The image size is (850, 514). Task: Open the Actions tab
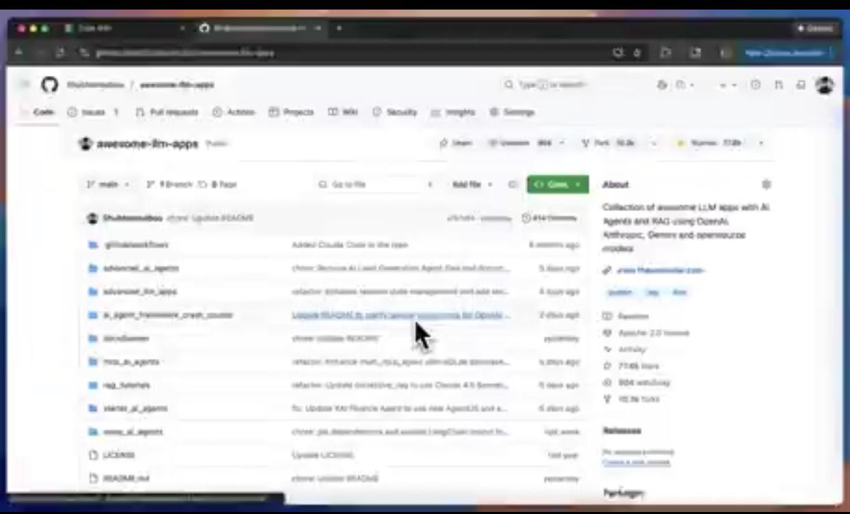(234, 112)
